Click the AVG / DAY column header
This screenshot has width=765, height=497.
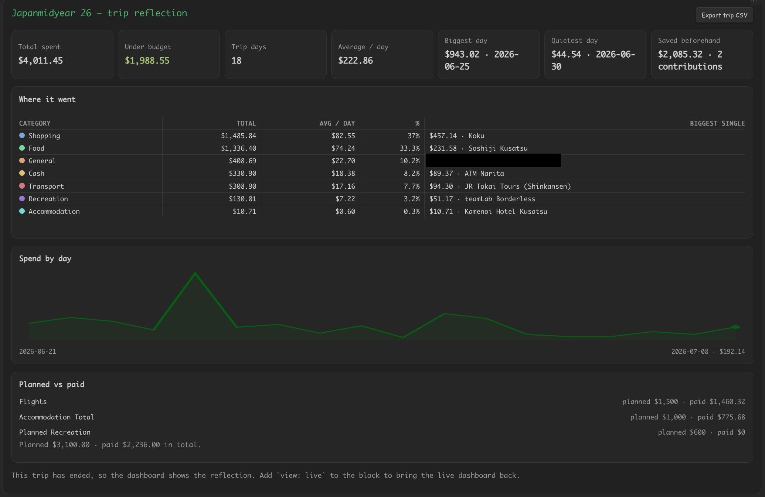[337, 123]
